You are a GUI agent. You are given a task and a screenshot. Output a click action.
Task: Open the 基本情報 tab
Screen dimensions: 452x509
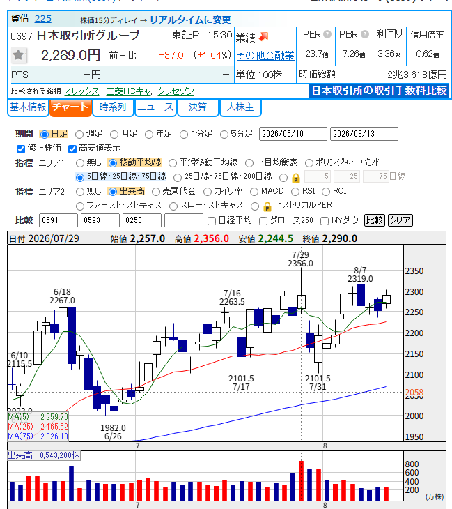click(28, 107)
